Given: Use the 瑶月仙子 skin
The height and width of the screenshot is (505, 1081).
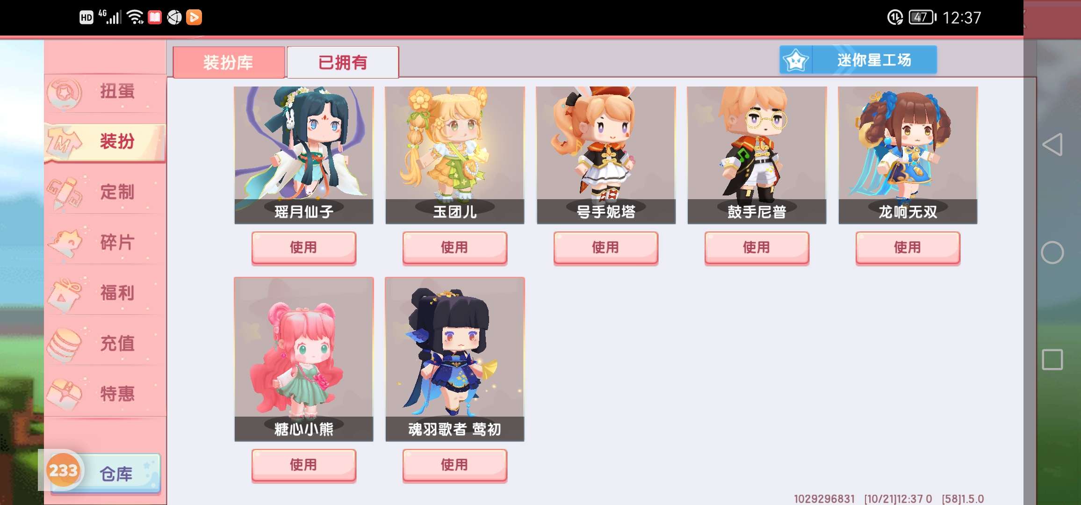Looking at the screenshot, I should pos(304,247).
